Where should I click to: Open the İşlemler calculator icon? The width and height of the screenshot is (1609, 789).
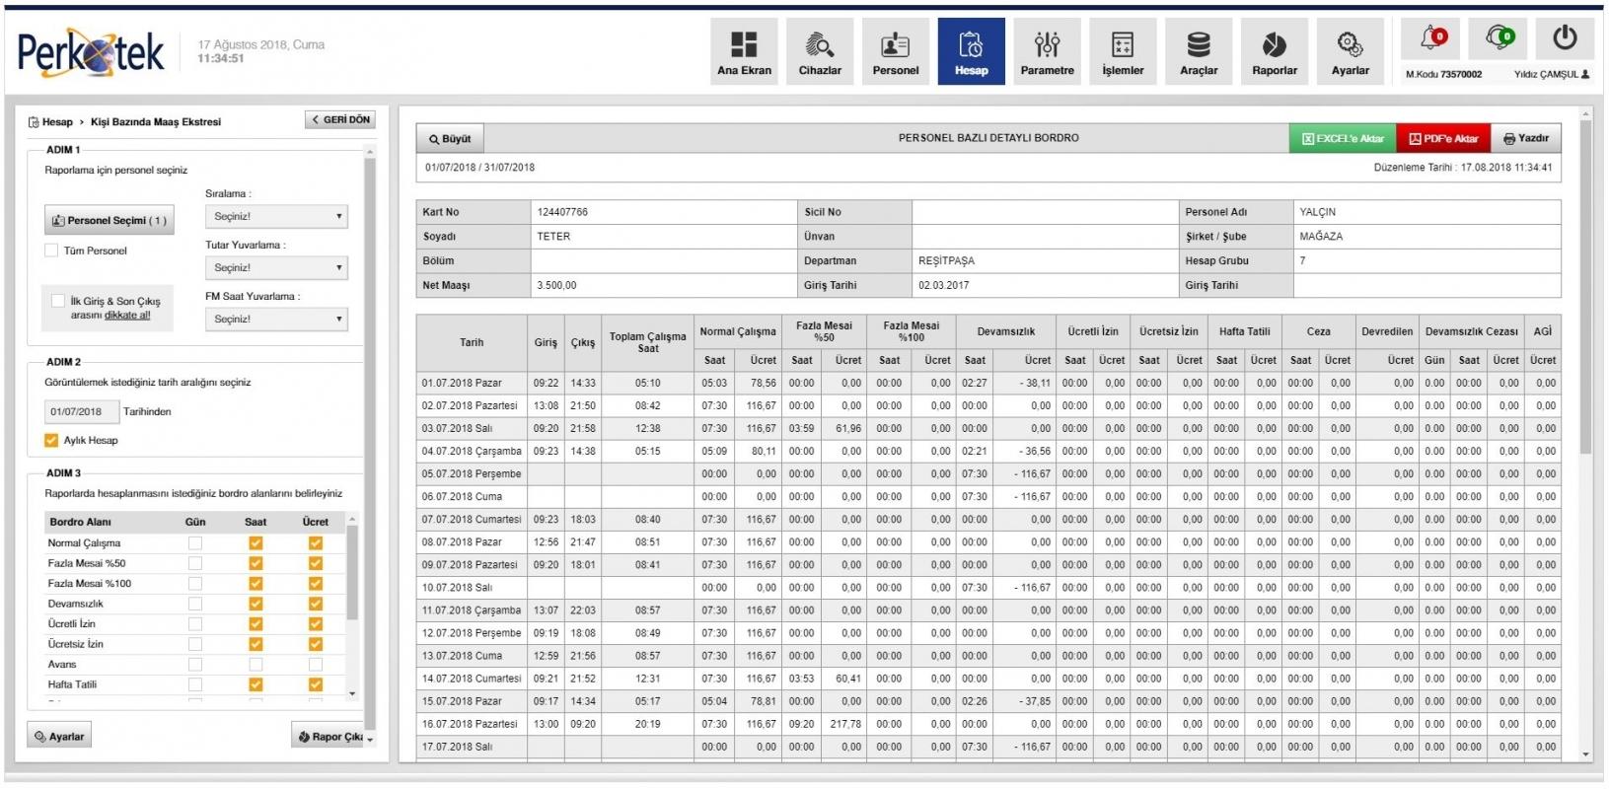click(1123, 51)
